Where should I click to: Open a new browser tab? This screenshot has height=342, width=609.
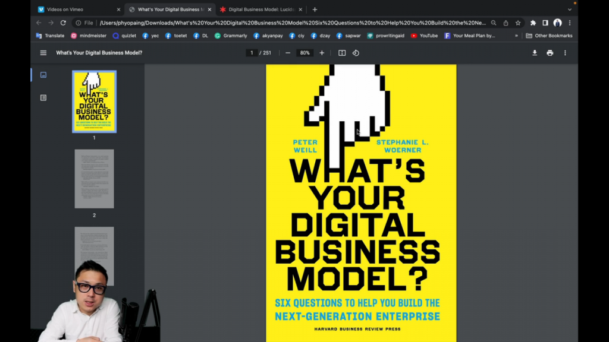tap(315, 9)
